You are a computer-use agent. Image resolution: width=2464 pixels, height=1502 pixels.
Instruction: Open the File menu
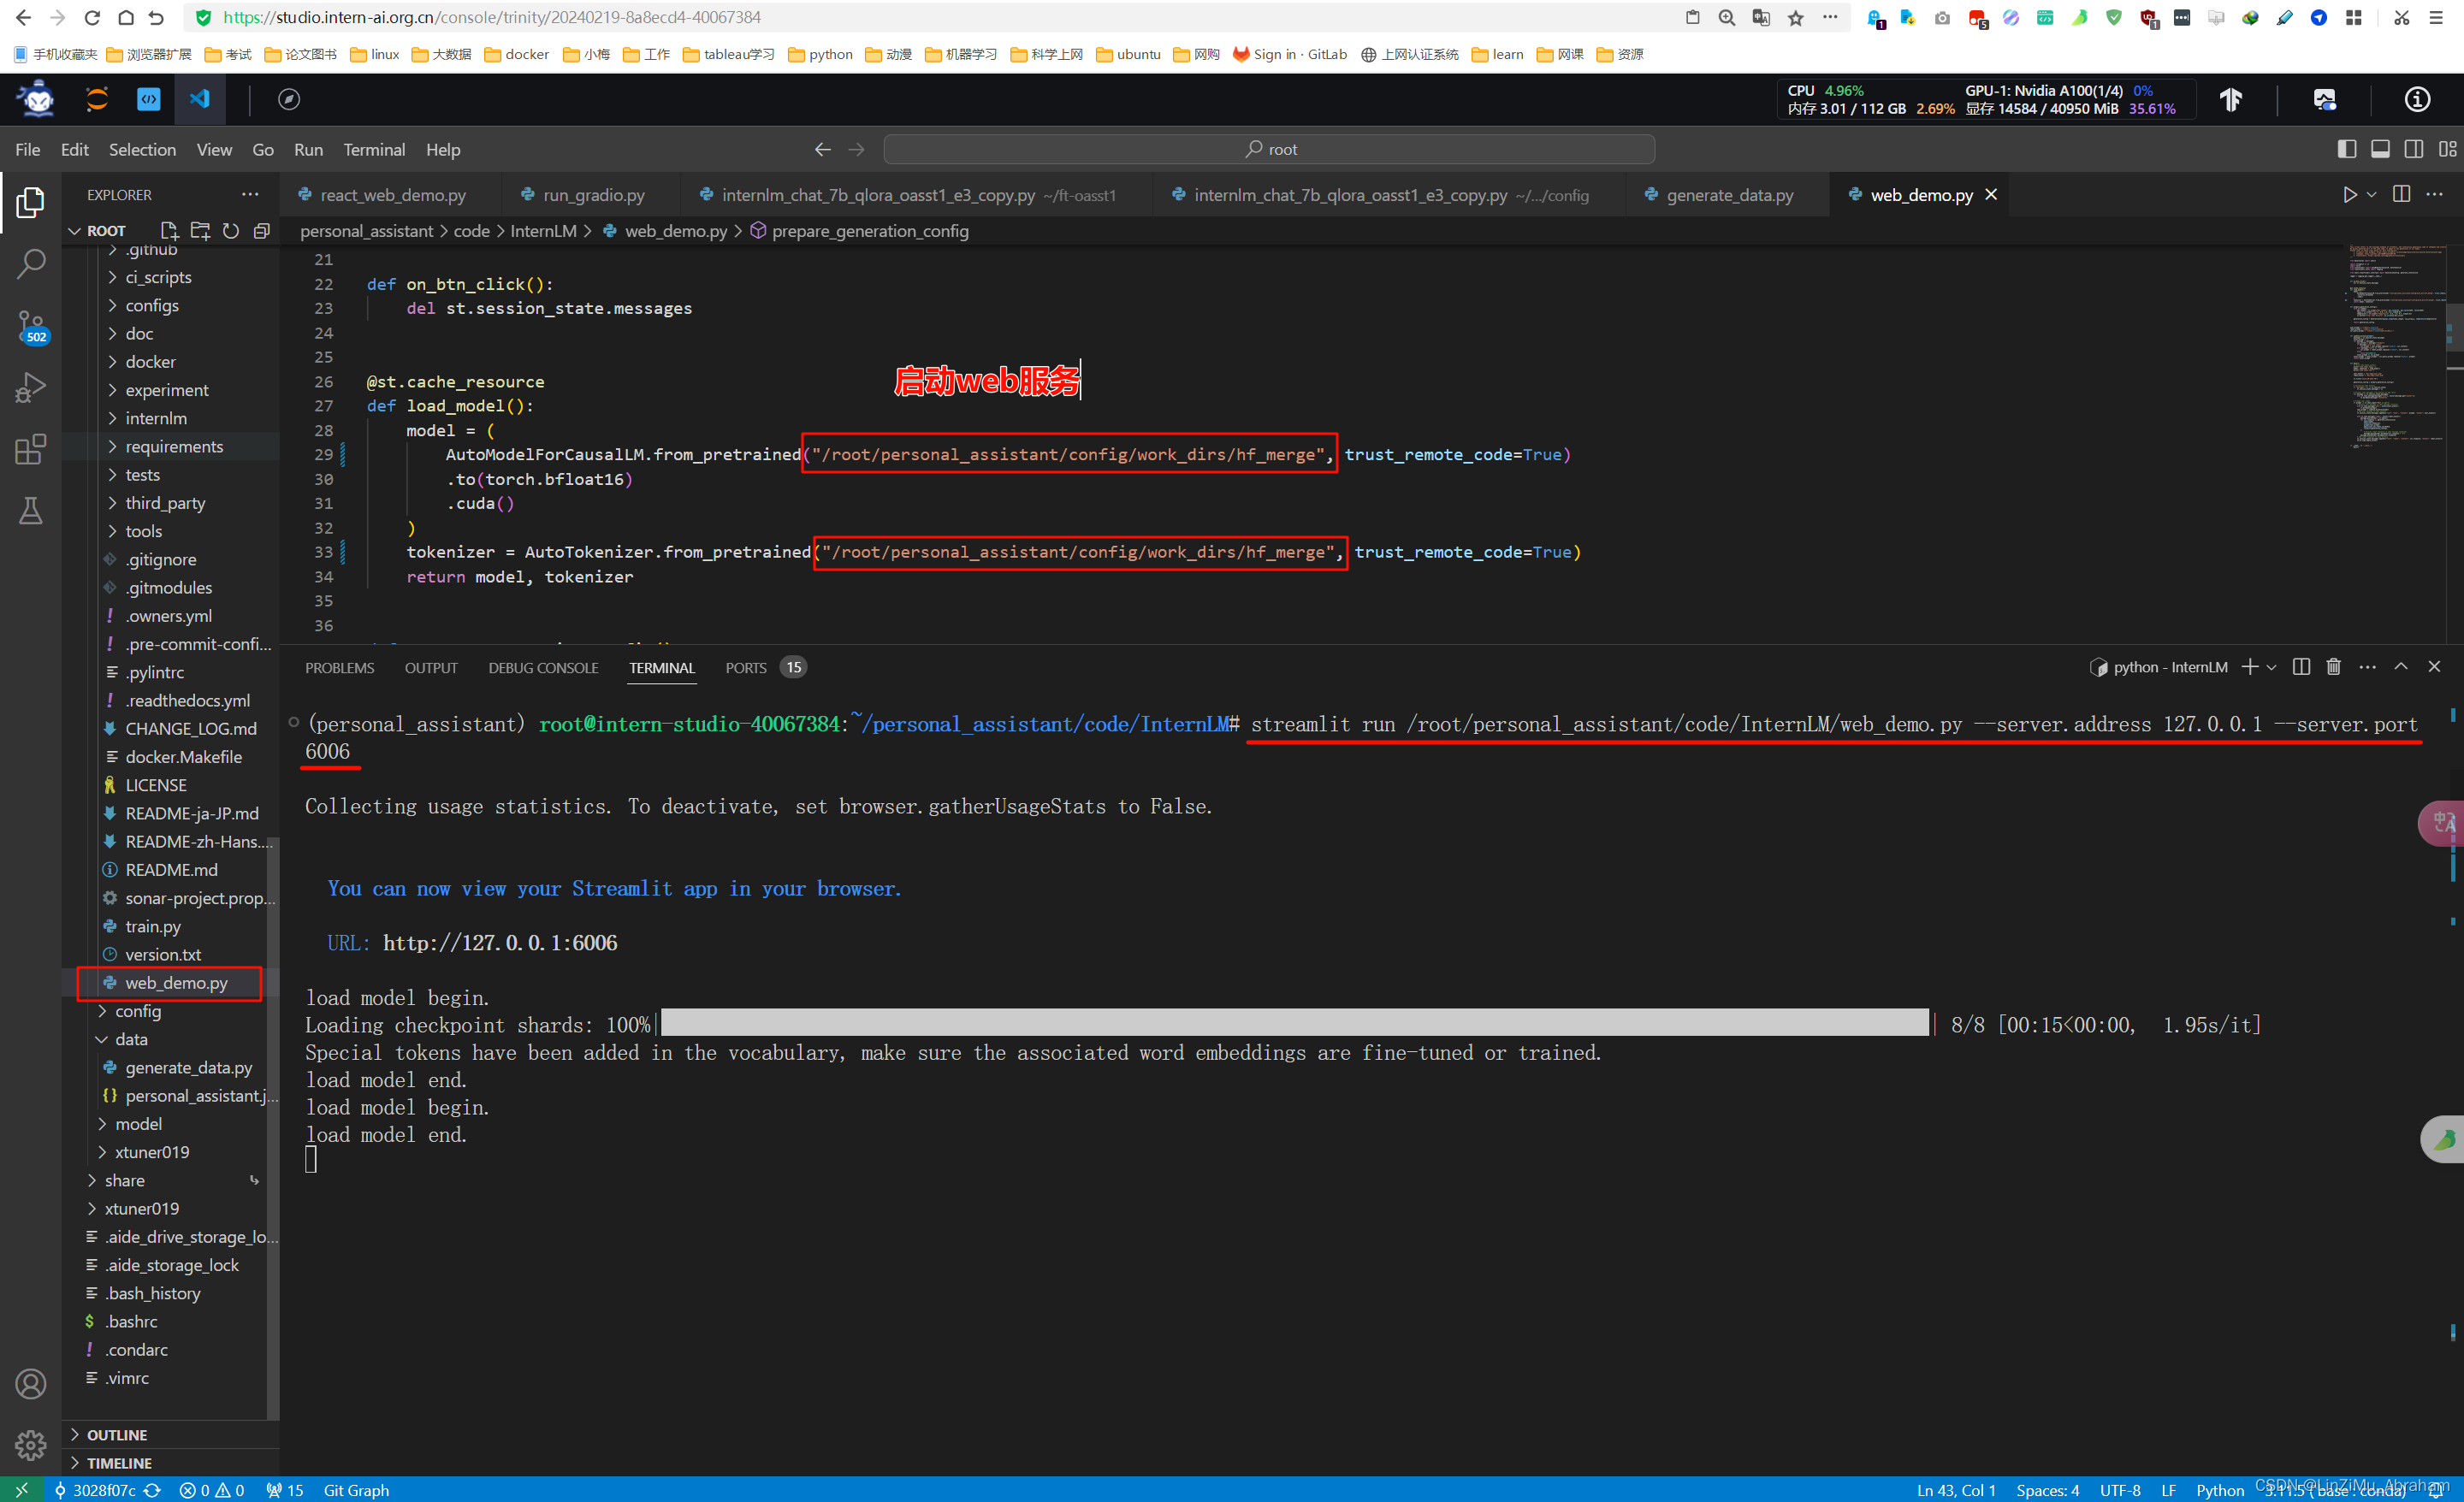28,149
